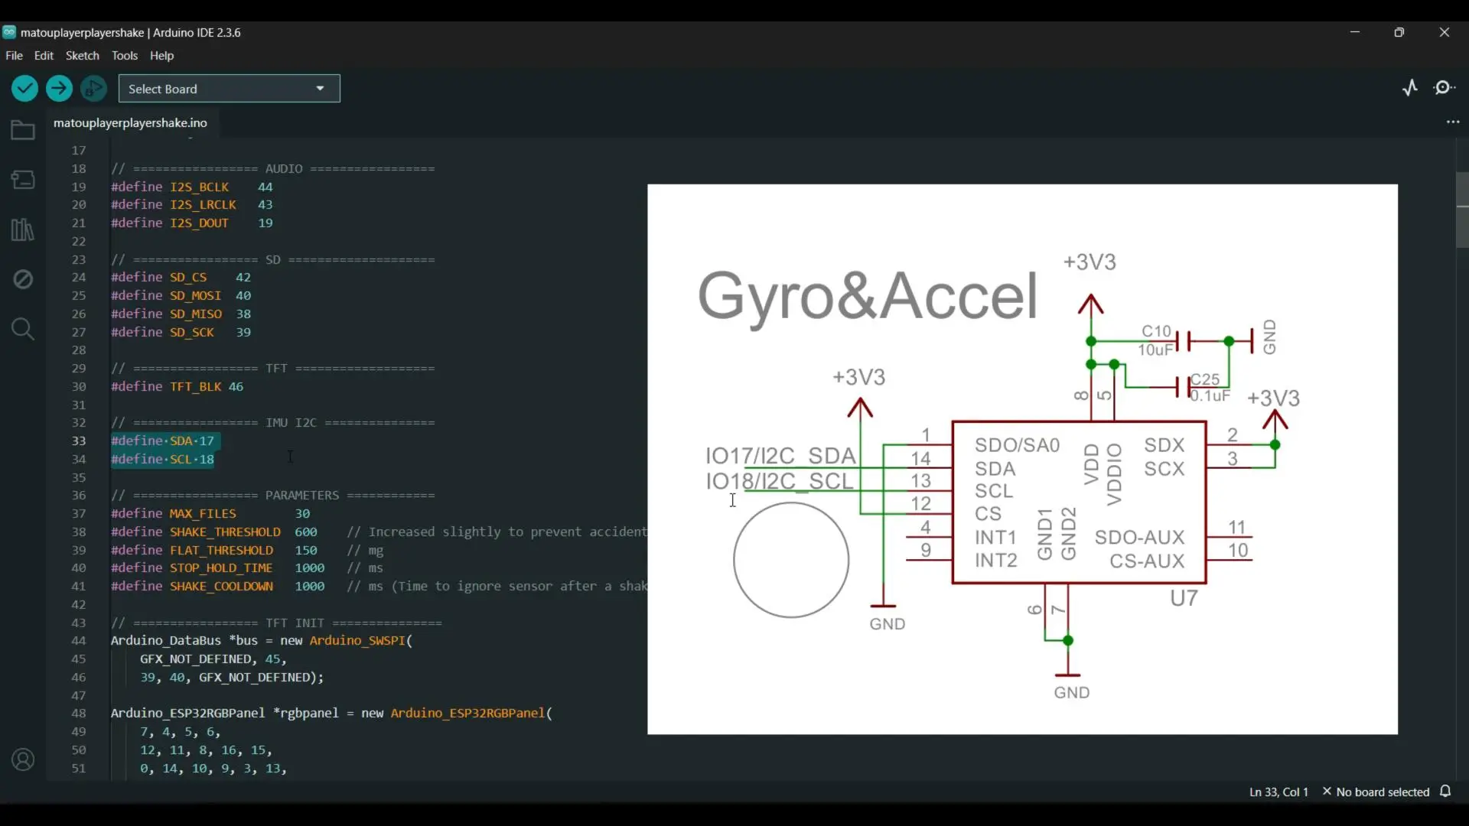
Task: Open the Sketchbook folder panel
Action: pyautogui.click(x=23, y=130)
